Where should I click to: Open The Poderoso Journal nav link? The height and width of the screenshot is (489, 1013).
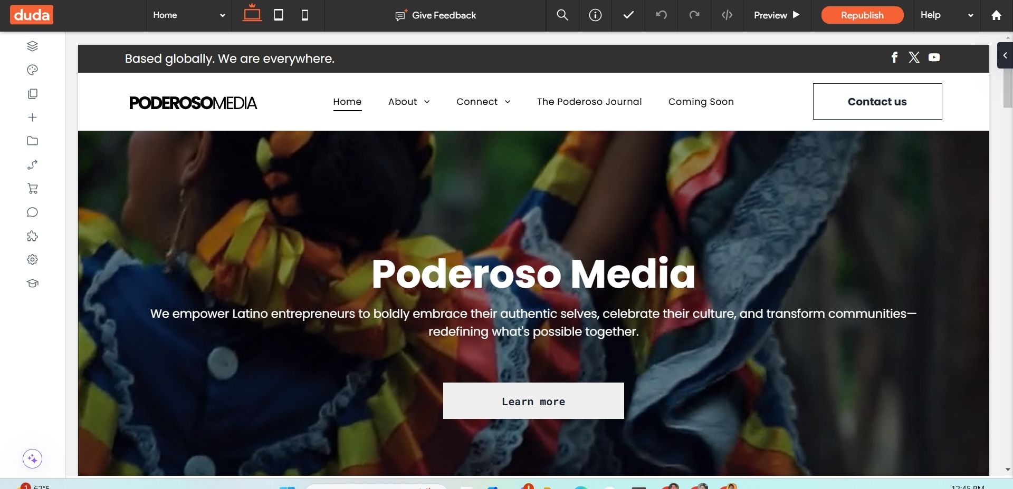tap(589, 102)
